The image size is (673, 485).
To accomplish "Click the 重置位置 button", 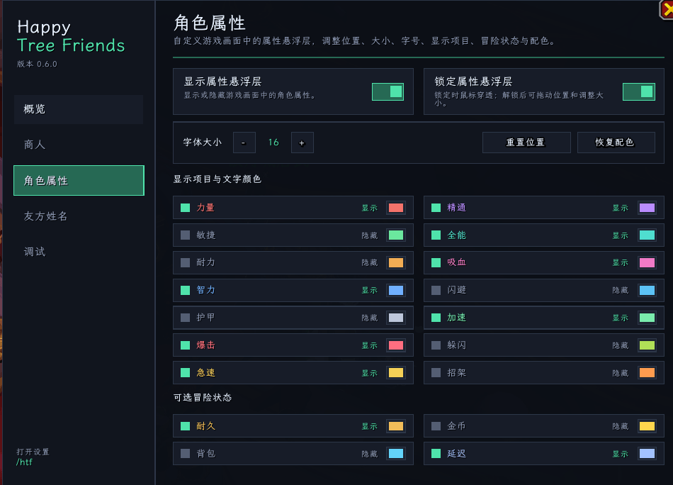I will (526, 143).
